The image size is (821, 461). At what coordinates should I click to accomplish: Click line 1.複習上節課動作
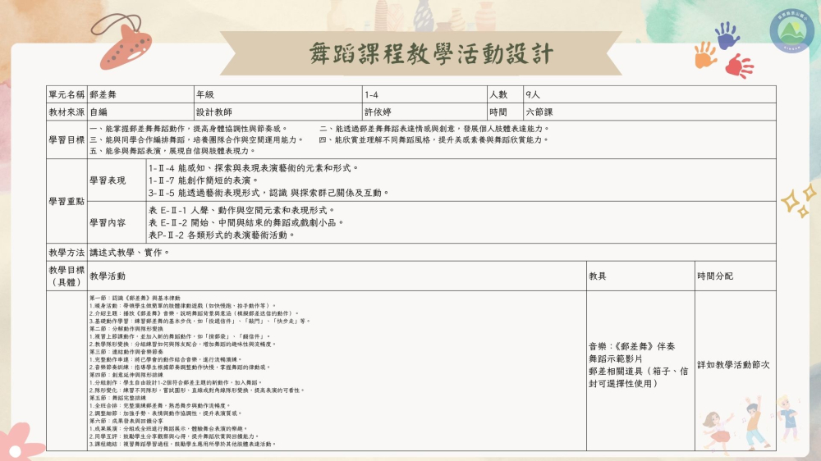click(x=180, y=336)
